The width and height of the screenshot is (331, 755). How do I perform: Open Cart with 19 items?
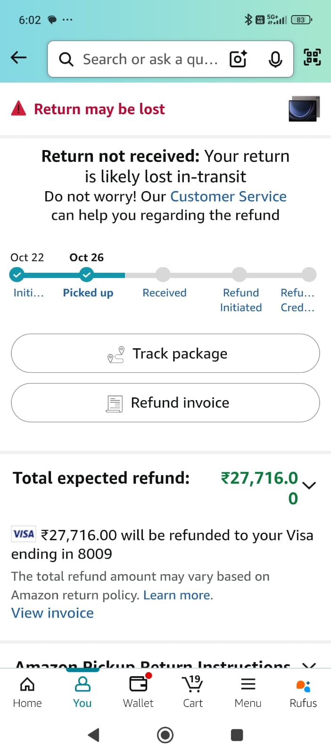192,692
